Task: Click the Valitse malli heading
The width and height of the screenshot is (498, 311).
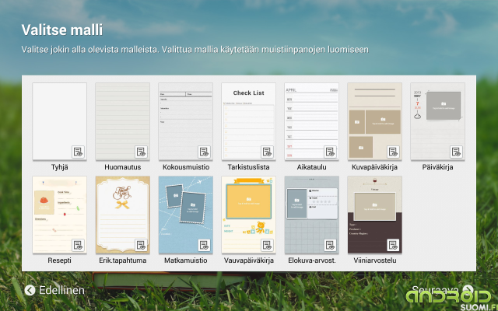Action: click(62, 30)
